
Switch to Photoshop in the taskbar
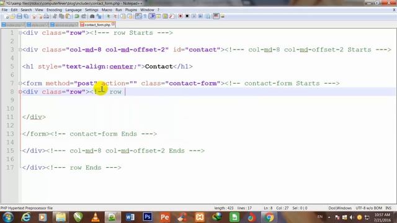tap(148, 217)
